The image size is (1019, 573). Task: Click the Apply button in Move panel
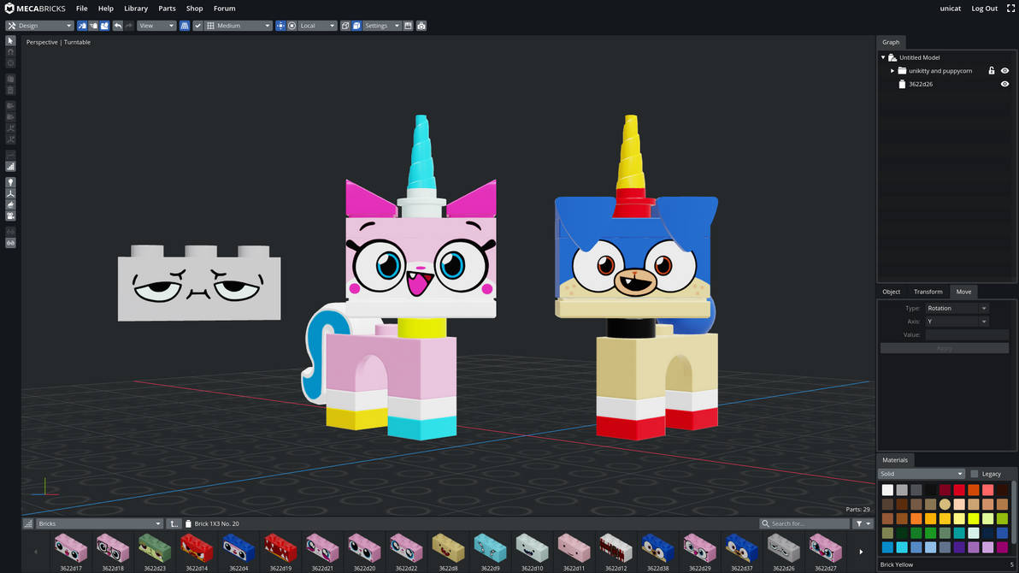coord(944,347)
